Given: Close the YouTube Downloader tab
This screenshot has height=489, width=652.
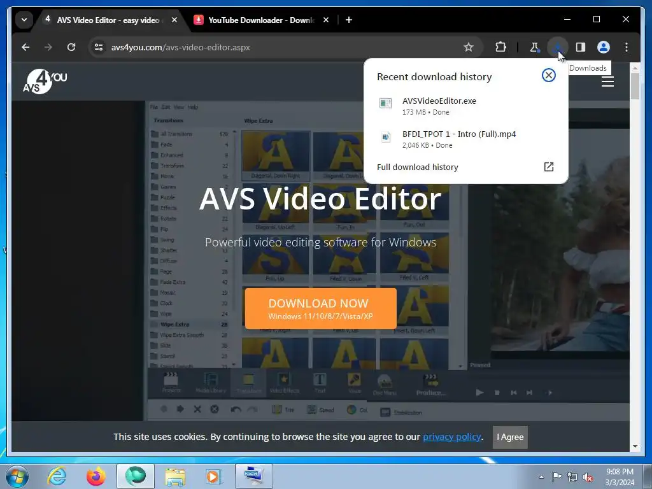Looking at the screenshot, I should click(326, 20).
